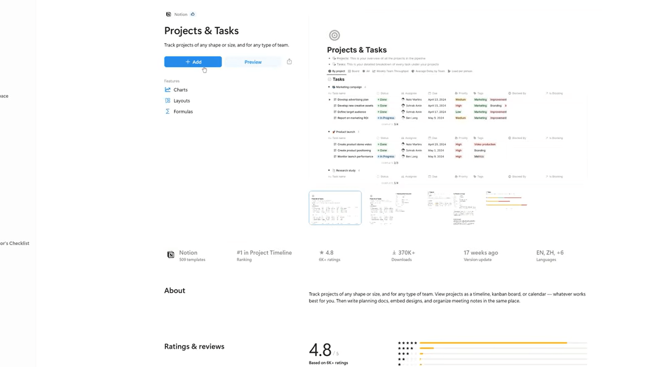652x367 pixels.
Task: Click the Notion logo above the title
Action: coord(168,14)
